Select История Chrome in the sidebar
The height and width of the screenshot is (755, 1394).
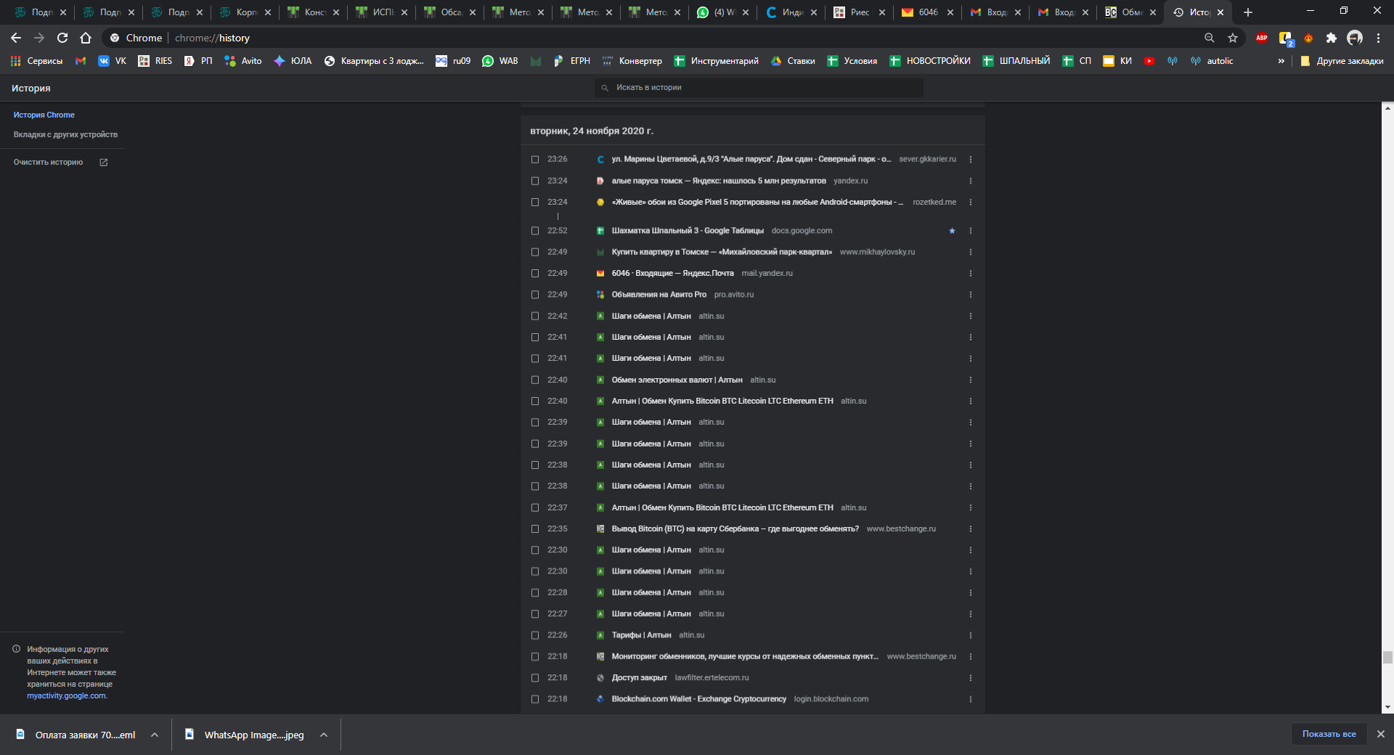click(x=44, y=115)
